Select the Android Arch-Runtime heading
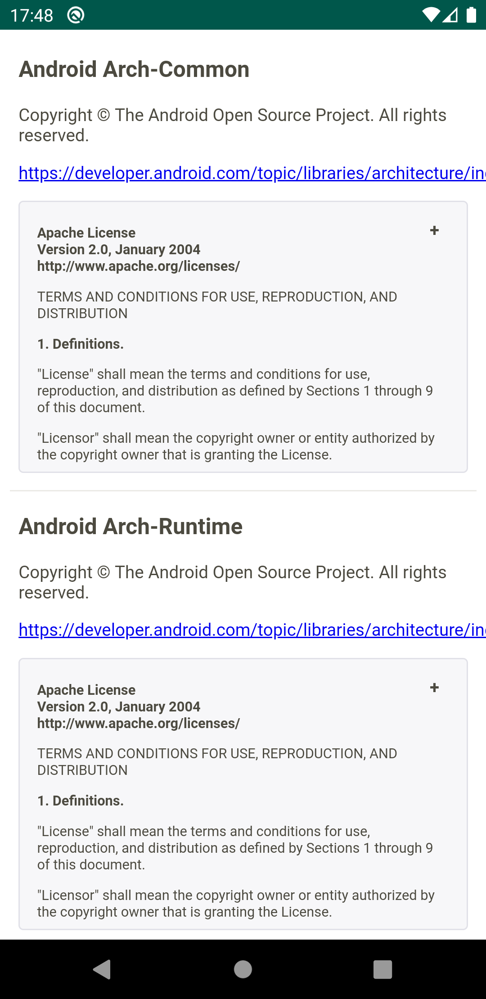The height and width of the screenshot is (999, 486). pyautogui.click(x=130, y=526)
